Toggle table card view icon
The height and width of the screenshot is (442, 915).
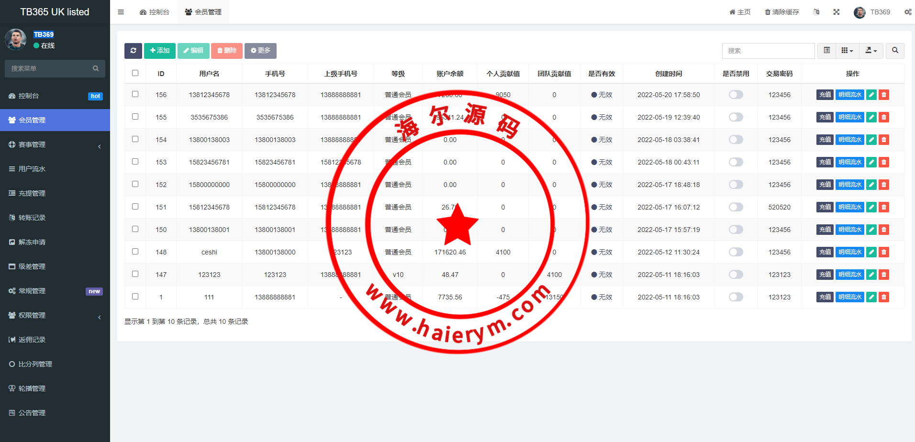coord(826,51)
